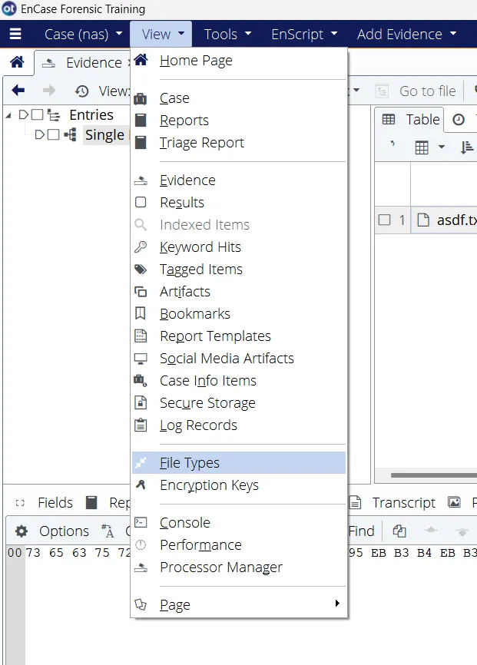Image resolution: width=477 pixels, height=665 pixels.
Task: Toggle Single Files set-included pentagon marker
Action: 39,135
